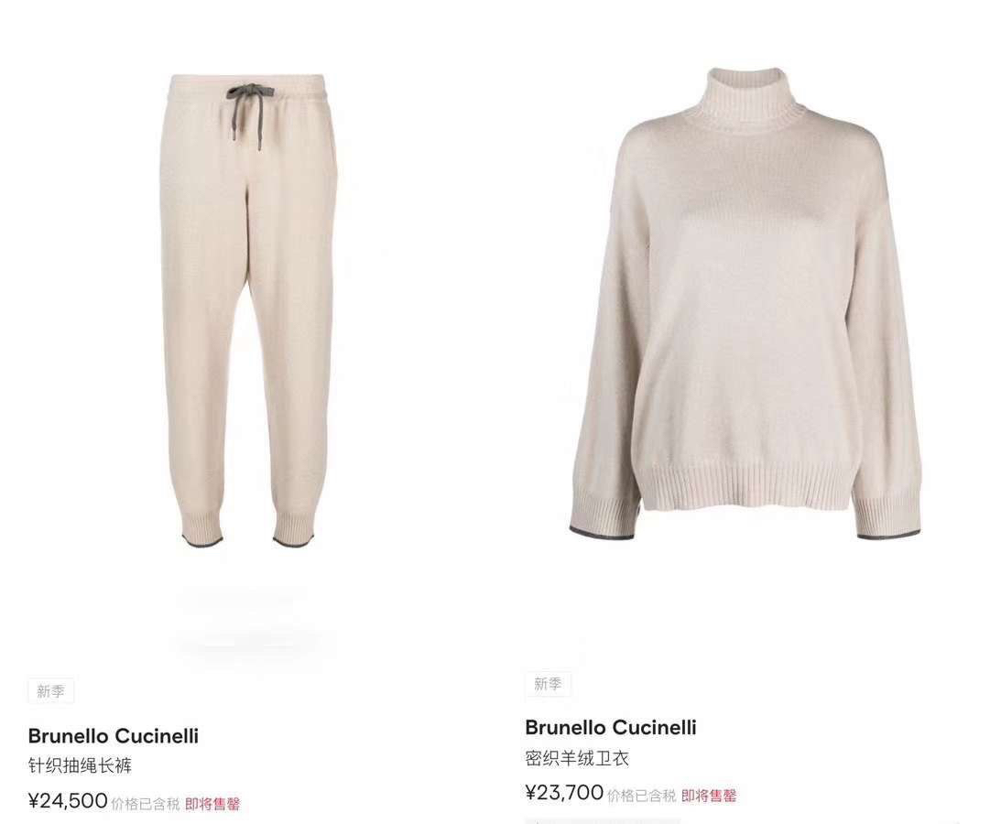Viewport: 990px width, 824px height.
Task: Open the beige turtleneck sweater product image
Action: click(x=745, y=302)
